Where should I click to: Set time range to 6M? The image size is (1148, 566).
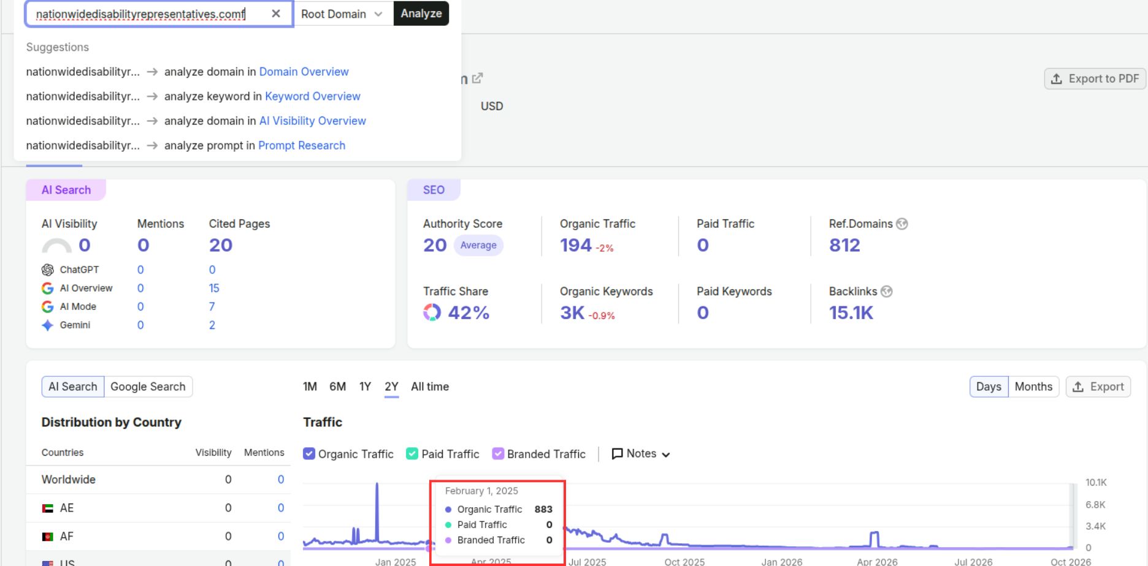(337, 387)
